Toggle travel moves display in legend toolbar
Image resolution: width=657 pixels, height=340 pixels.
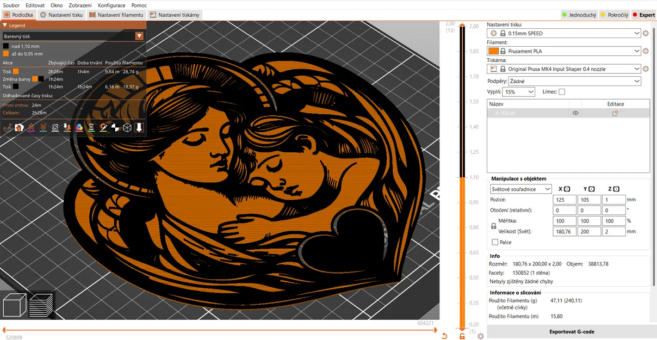pos(8,127)
